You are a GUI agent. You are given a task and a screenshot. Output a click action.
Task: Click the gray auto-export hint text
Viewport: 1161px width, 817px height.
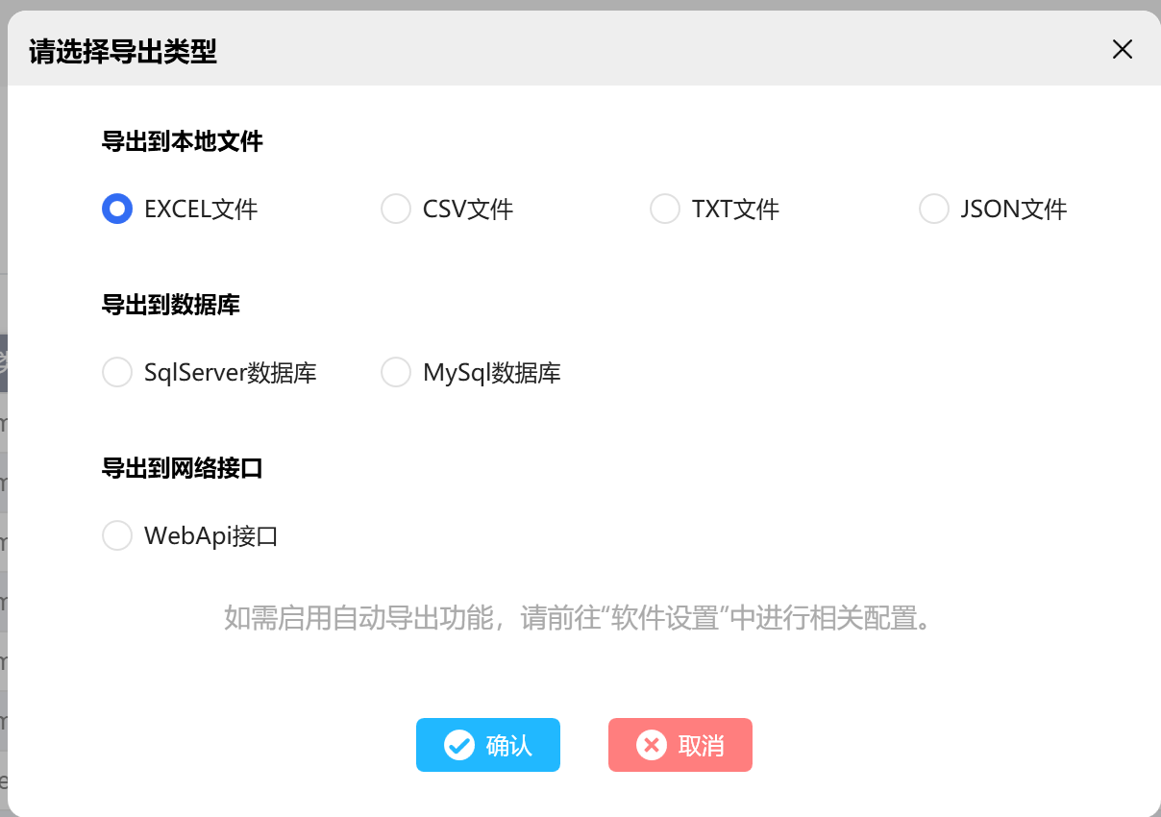pyautogui.click(x=580, y=618)
